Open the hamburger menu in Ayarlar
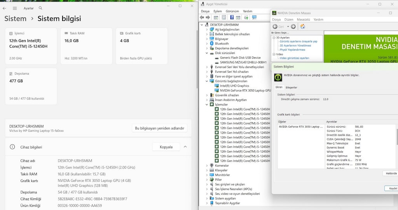This screenshot has width=398, height=210. click(x=15, y=9)
